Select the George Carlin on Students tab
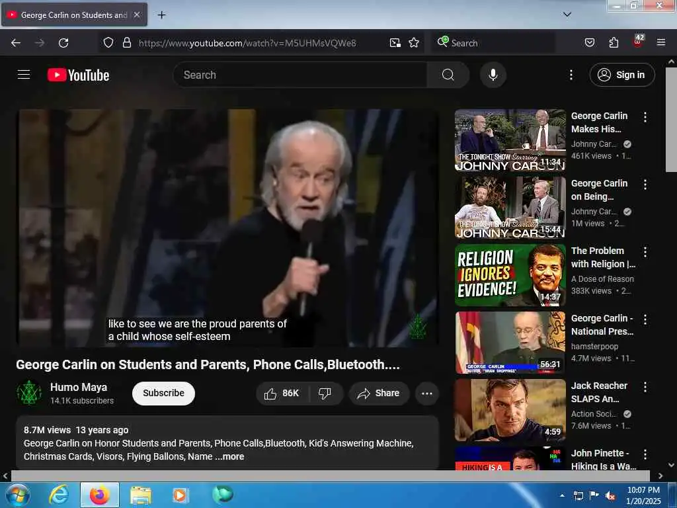Viewport: 677px width, 508px height. pyautogui.click(x=74, y=15)
